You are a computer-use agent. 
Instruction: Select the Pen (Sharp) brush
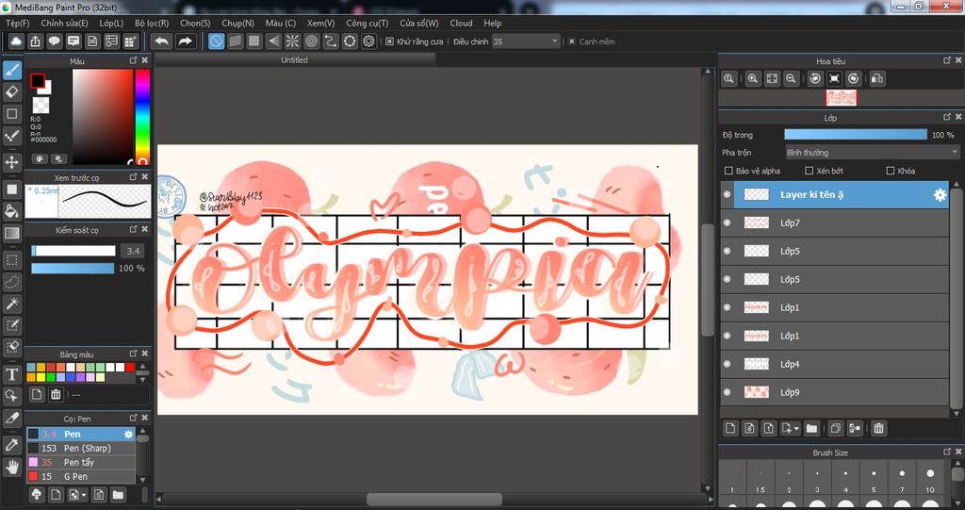click(81, 448)
